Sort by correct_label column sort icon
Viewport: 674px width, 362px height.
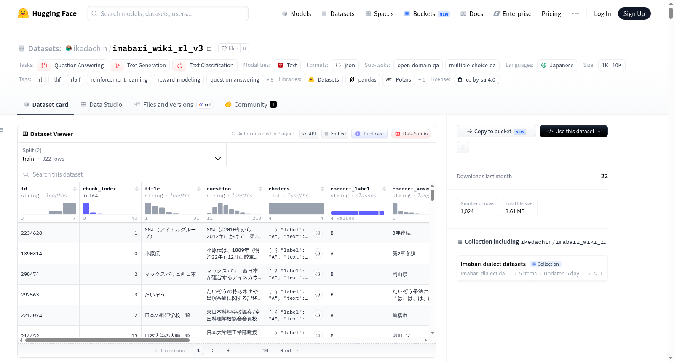point(384,189)
